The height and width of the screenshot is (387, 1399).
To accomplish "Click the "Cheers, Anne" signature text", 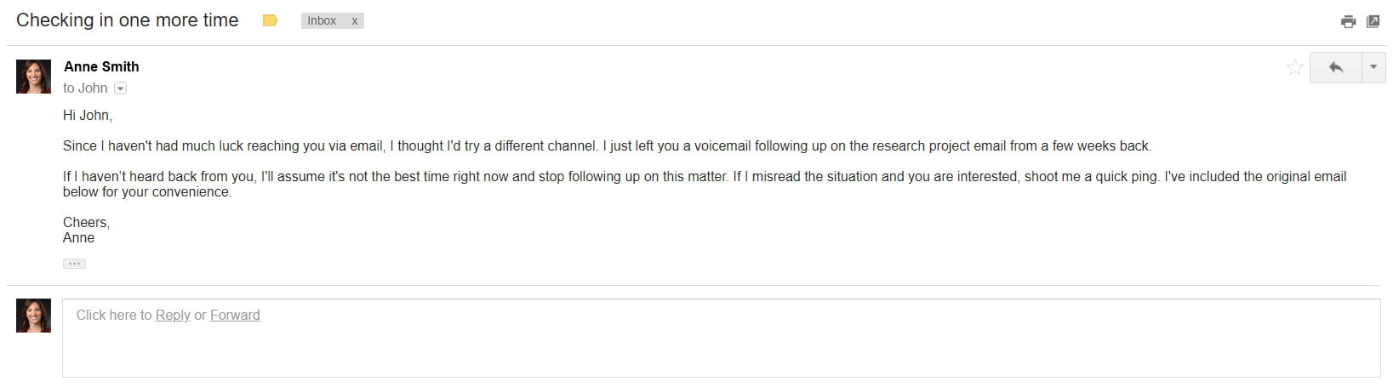I will (86, 230).
